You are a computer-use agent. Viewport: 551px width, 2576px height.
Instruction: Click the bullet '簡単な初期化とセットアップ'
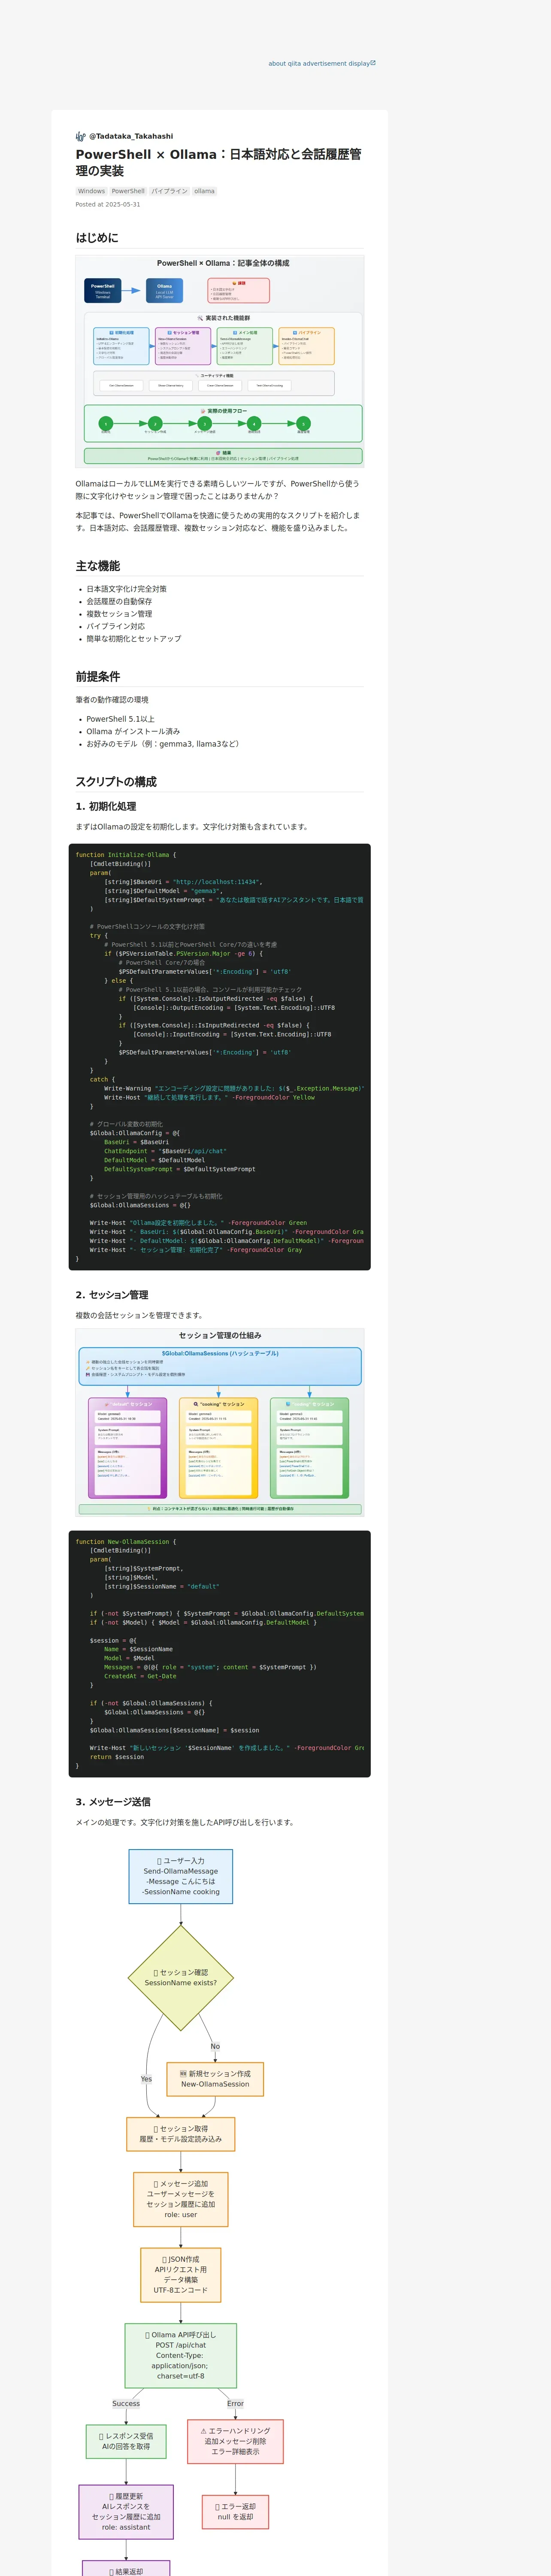(134, 638)
